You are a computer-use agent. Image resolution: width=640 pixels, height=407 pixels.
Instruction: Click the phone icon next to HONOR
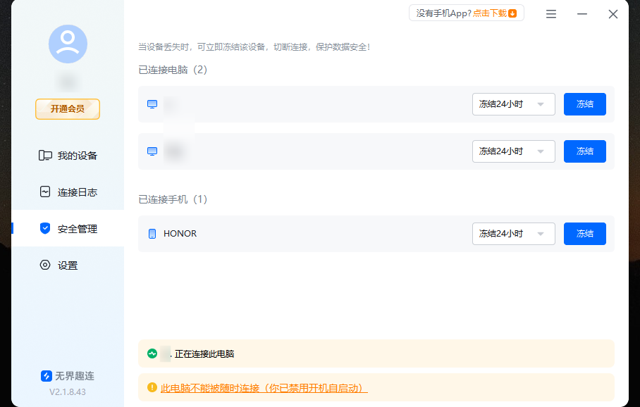(152, 233)
